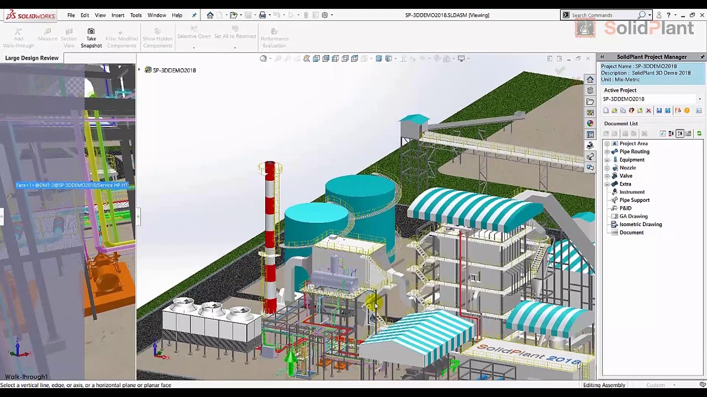Expand the Extra tree node
The width and height of the screenshot is (707, 397).
(x=607, y=184)
